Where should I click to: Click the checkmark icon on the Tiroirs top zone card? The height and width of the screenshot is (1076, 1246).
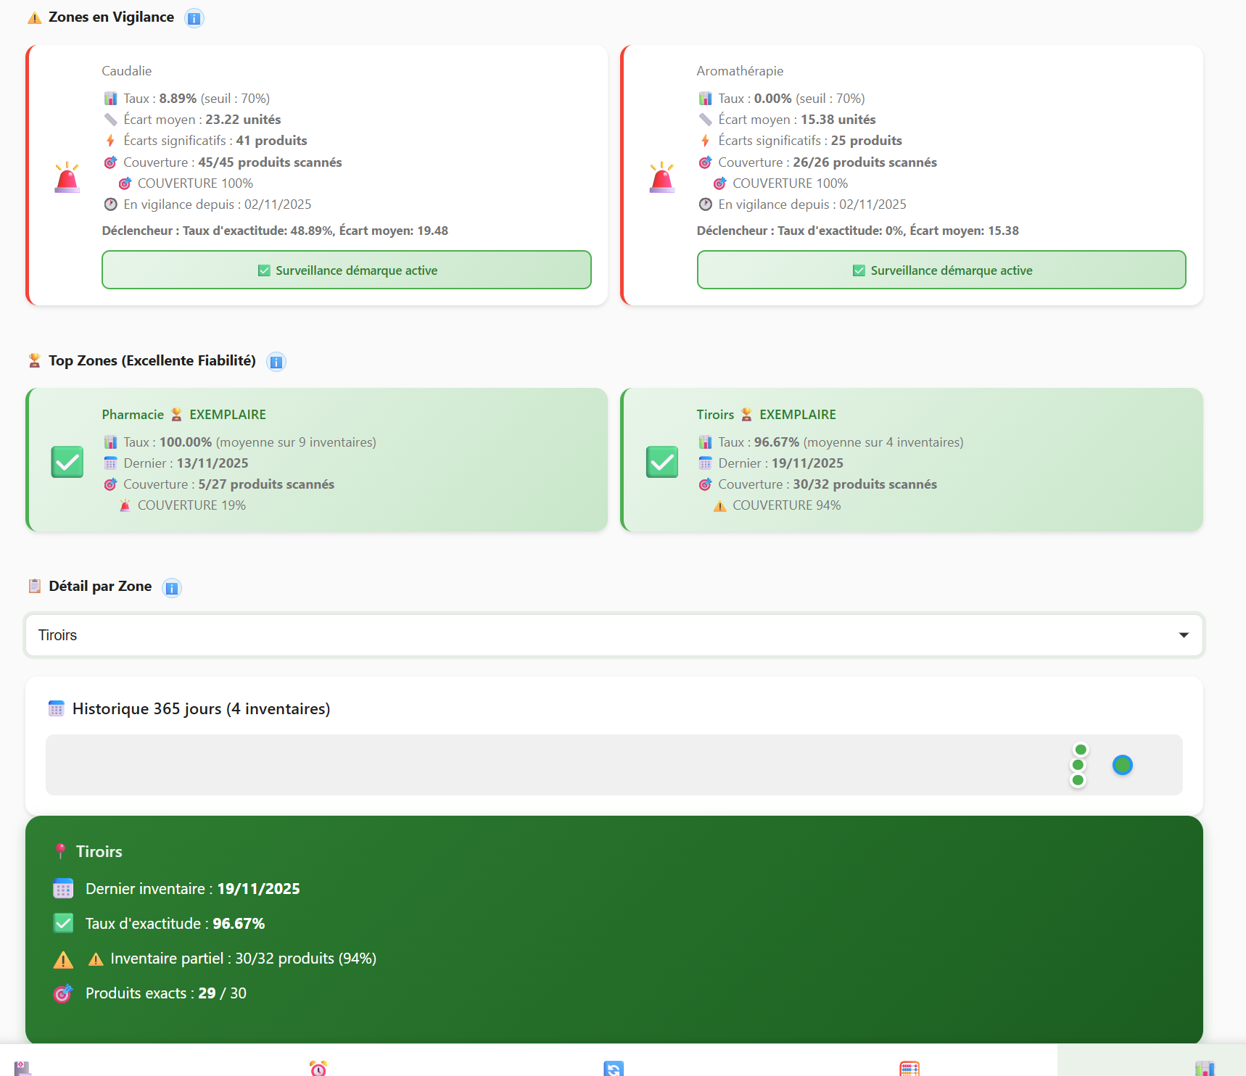point(661,462)
